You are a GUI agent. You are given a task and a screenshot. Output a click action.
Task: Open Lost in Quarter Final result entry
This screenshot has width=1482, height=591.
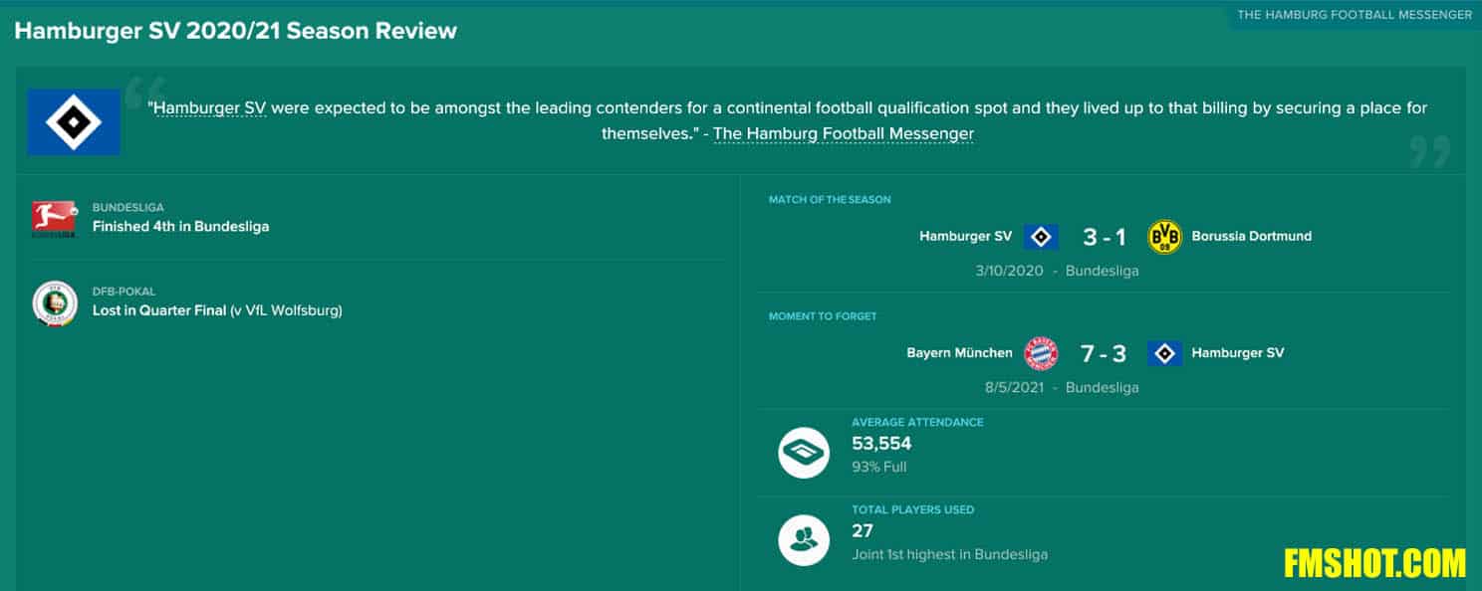pyautogui.click(x=217, y=310)
